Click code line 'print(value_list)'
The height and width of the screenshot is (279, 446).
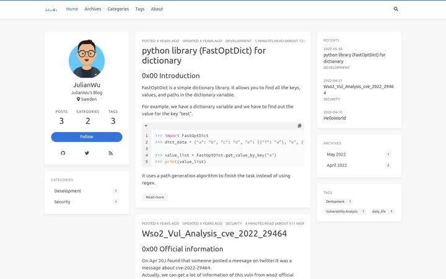pyautogui.click(x=180, y=162)
